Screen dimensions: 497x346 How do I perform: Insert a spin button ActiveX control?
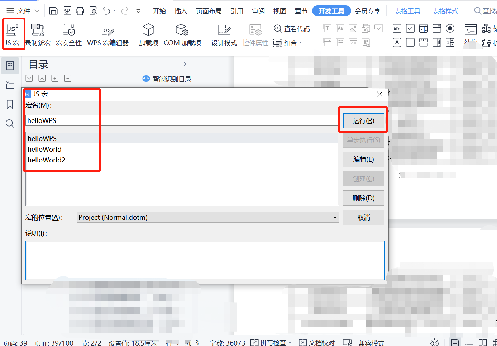[x=450, y=42]
